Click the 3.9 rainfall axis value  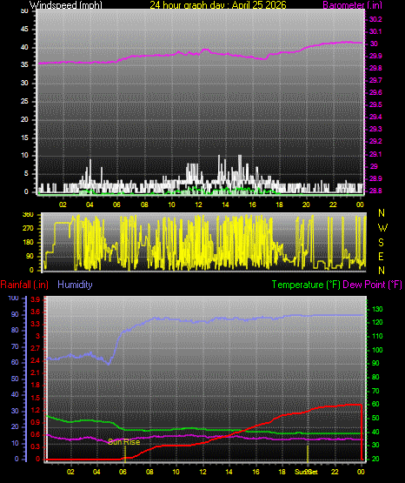click(x=36, y=299)
